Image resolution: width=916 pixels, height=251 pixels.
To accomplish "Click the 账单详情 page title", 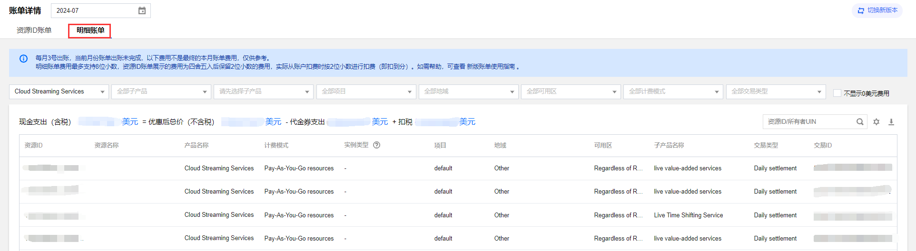I will [x=25, y=10].
